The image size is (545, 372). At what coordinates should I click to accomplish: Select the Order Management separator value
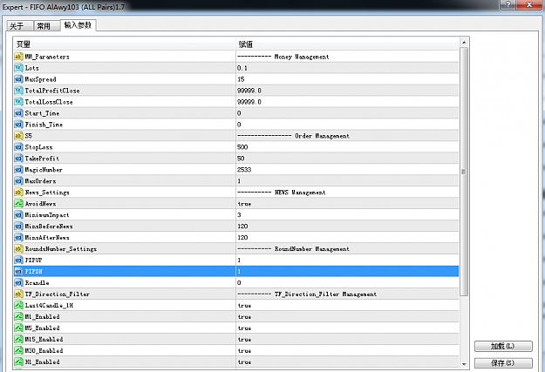pos(293,136)
